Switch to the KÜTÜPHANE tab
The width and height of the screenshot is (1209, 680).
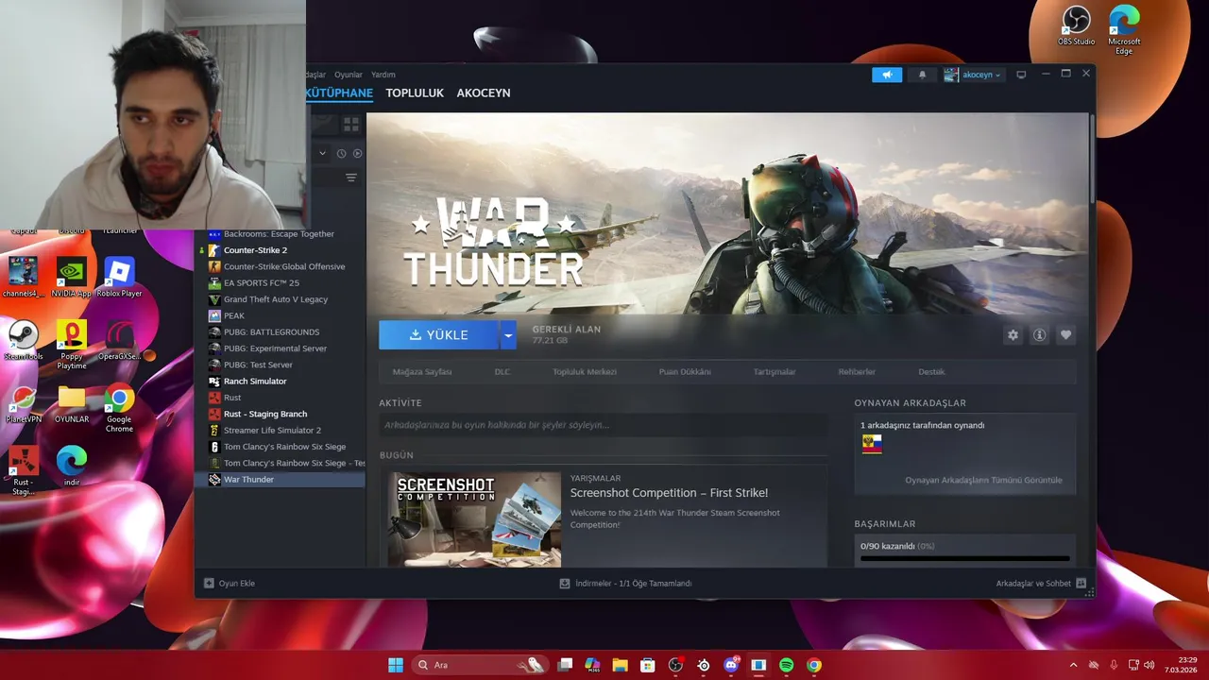point(339,93)
